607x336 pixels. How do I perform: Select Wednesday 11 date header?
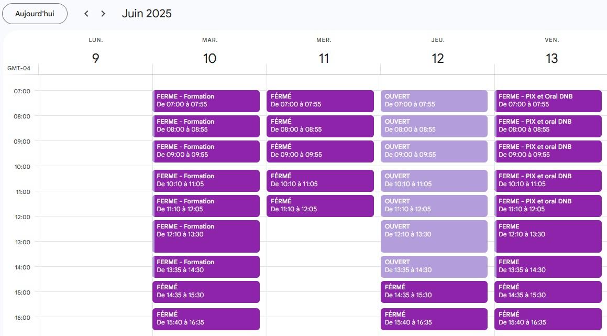point(324,58)
